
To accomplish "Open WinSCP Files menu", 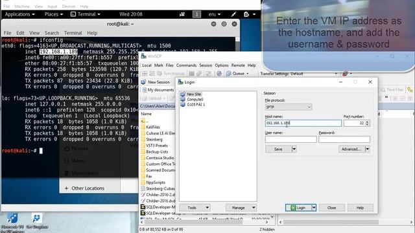I will point(170,65).
